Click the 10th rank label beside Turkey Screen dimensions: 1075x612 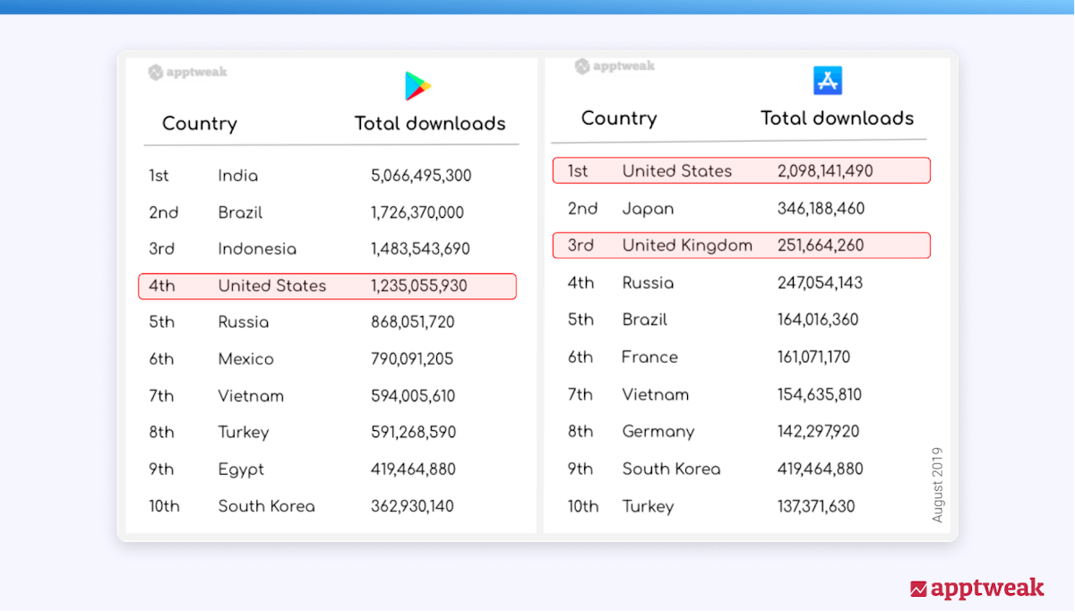click(582, 506)
